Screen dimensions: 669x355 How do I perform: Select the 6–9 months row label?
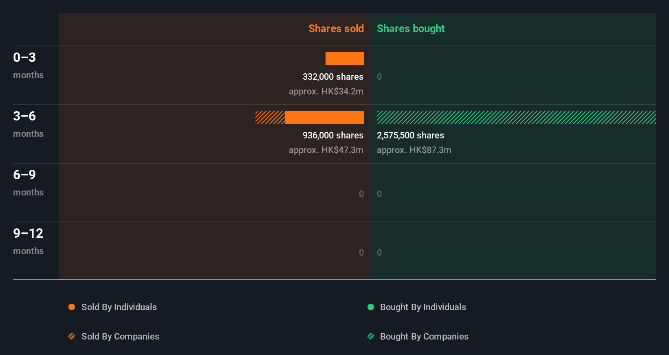(x=24, y=175)
